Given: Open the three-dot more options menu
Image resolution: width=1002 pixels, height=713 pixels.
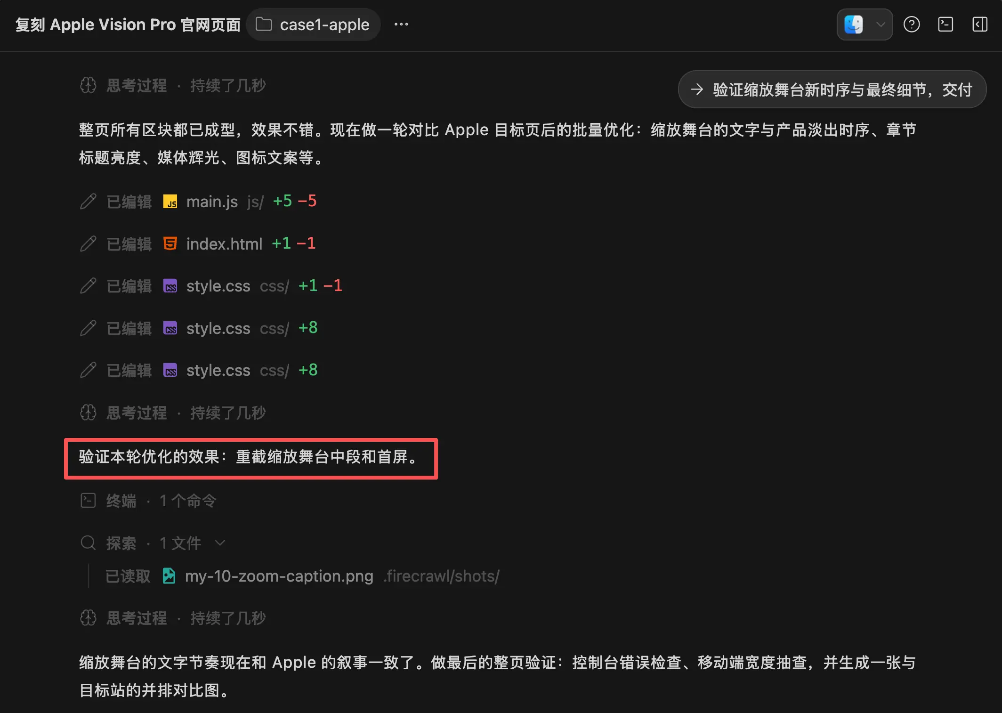Looking at the screenshot, I should [x=401, y=24].
